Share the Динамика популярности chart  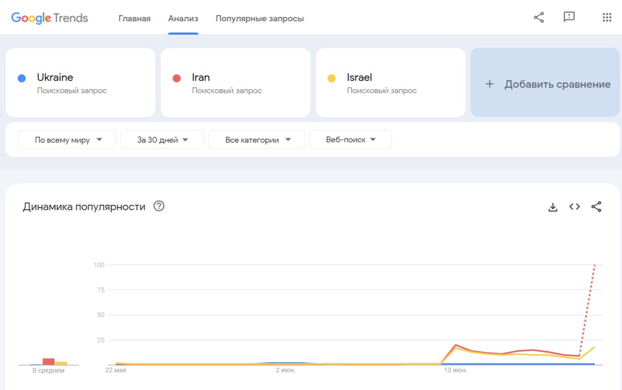[x=596, y=207]
